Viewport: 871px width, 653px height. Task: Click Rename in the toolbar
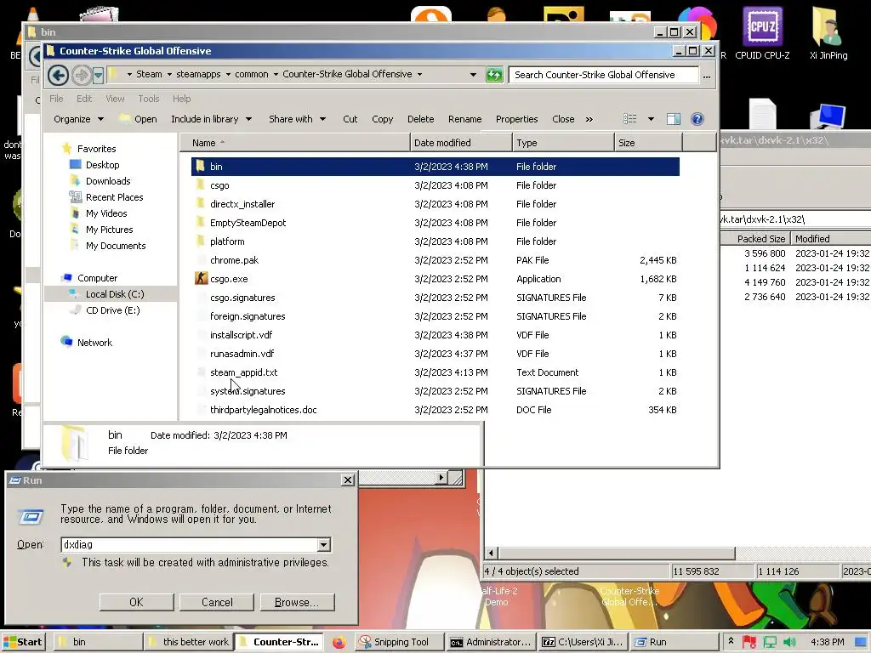pos(465,119)
